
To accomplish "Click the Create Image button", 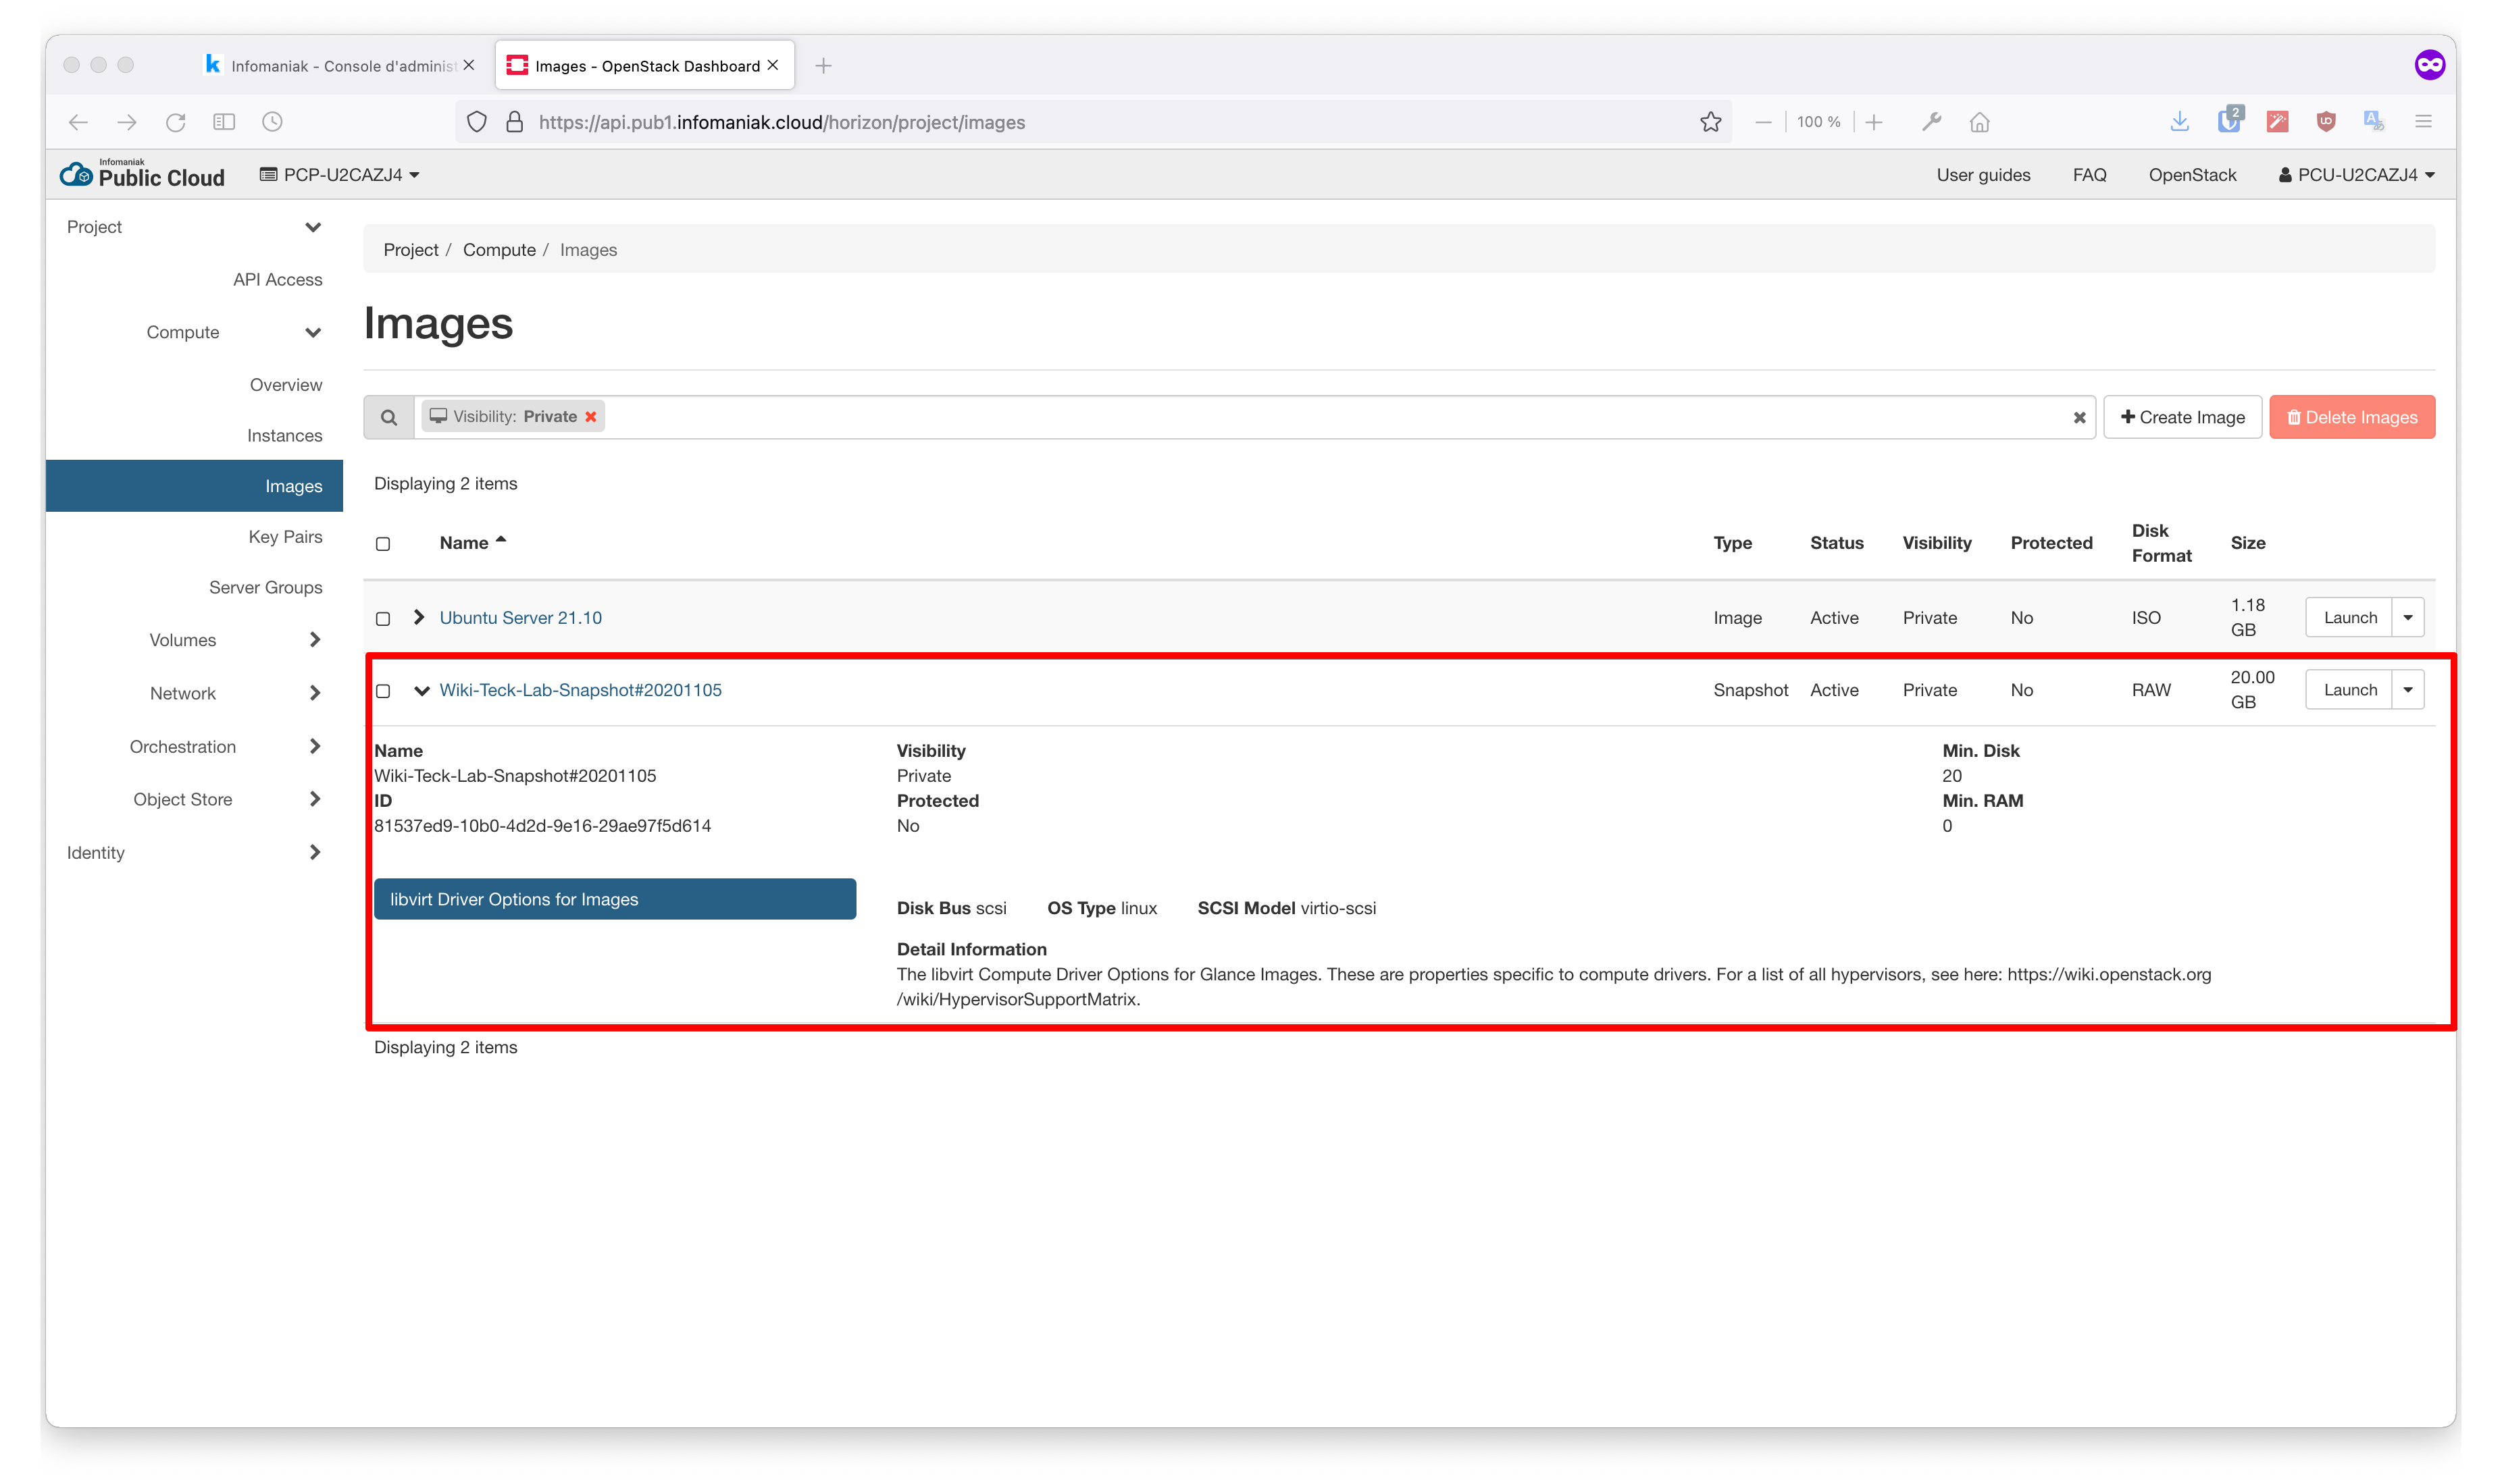I will (2182, 417).
